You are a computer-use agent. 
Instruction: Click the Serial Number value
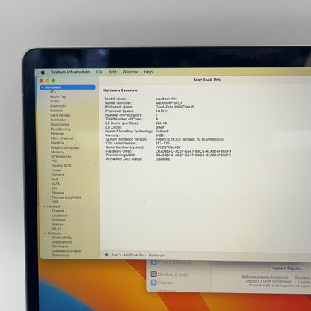point(168,147)
